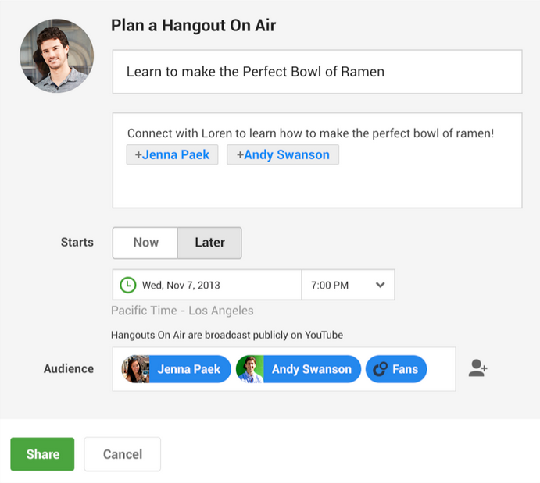Click the +Jenna Paek mention in description
This screenshot has height=483, width=540.
[172, 154]
